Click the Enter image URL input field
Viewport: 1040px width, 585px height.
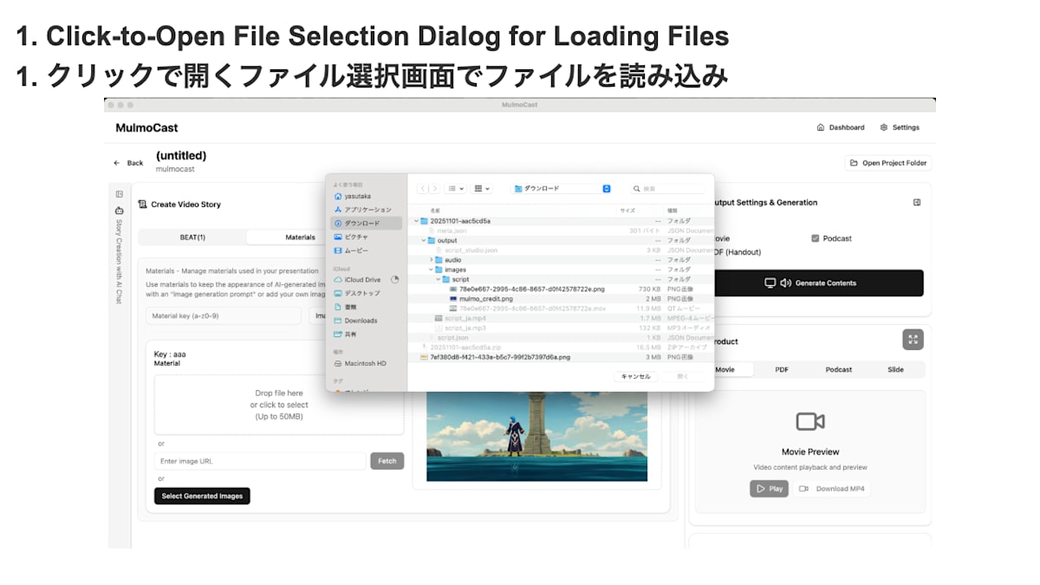[x=260, y=461]
